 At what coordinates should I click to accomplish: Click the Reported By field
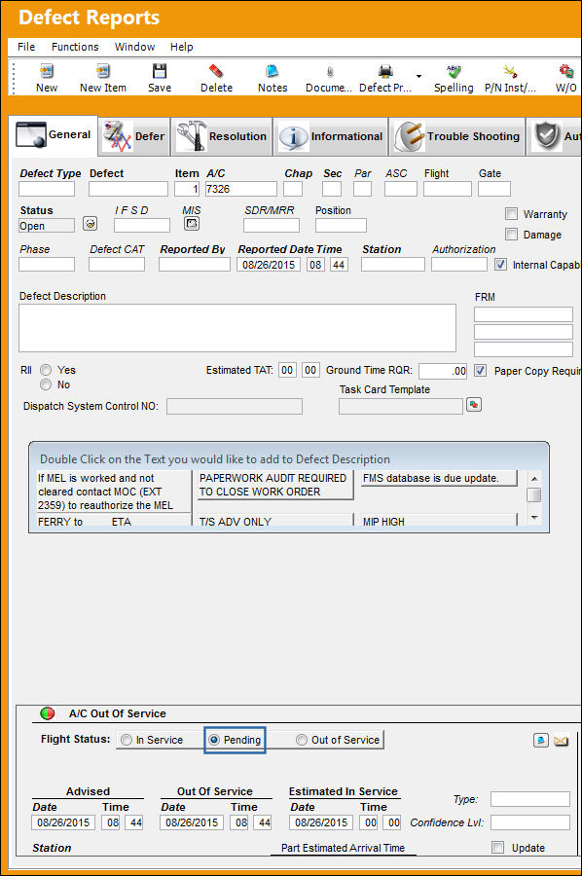tap(195, 264)
